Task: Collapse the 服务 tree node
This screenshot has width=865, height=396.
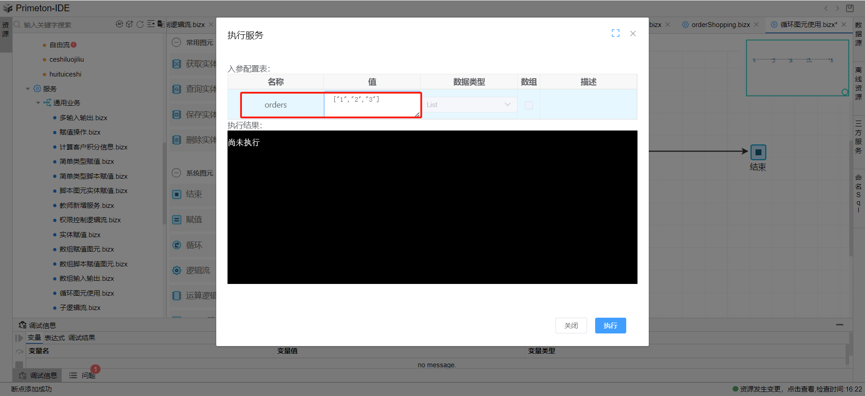Action: [x=28, y=89]
